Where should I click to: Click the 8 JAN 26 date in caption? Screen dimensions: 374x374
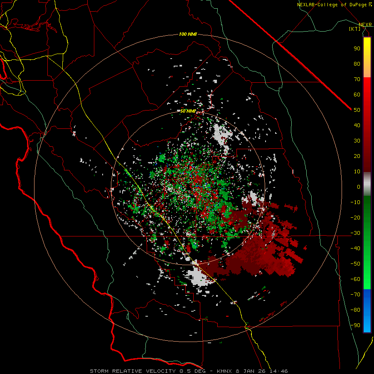(x=251, y=371)
